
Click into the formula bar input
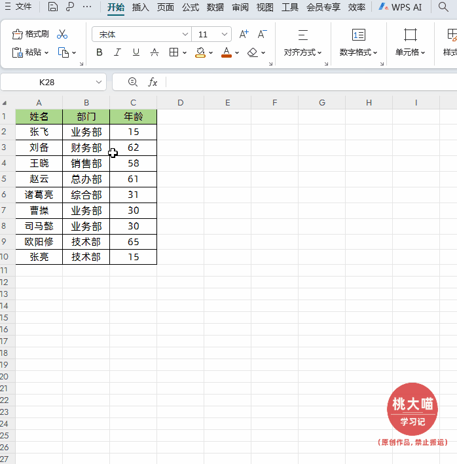312,82
